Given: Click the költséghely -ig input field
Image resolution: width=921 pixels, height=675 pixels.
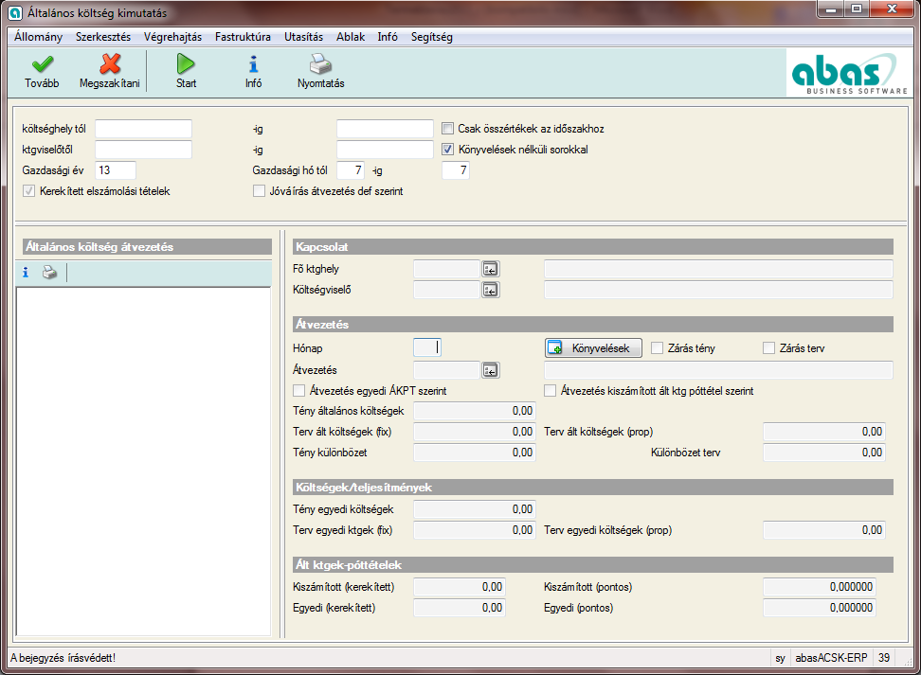Looking at the screenshot, I should coord(385,129).
